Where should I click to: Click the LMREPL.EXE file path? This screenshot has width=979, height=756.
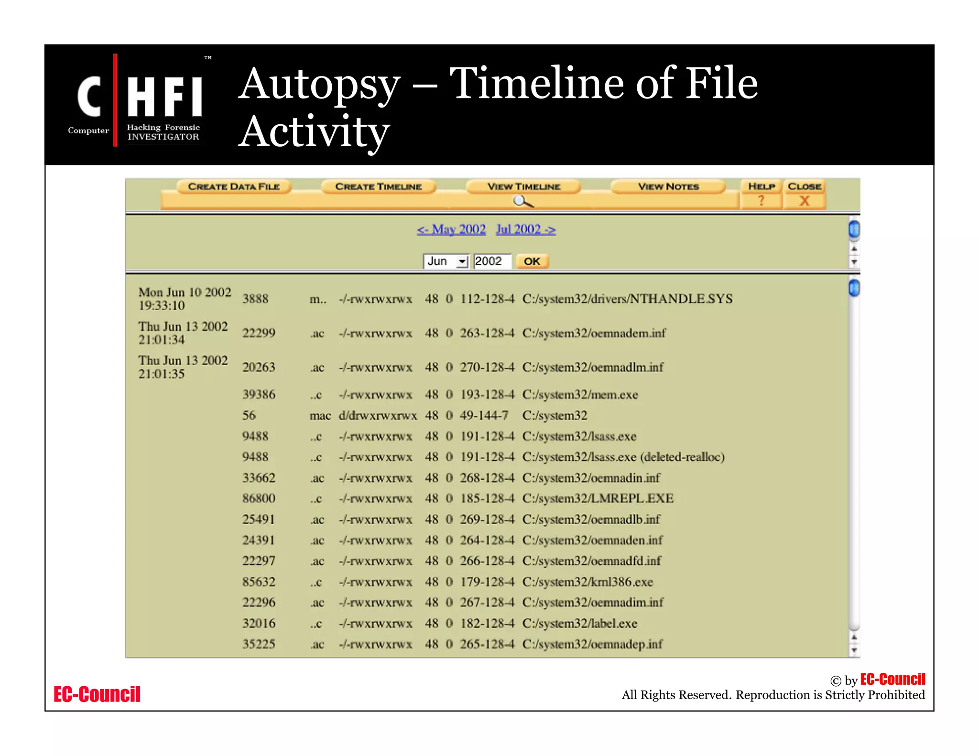point(598,499)
